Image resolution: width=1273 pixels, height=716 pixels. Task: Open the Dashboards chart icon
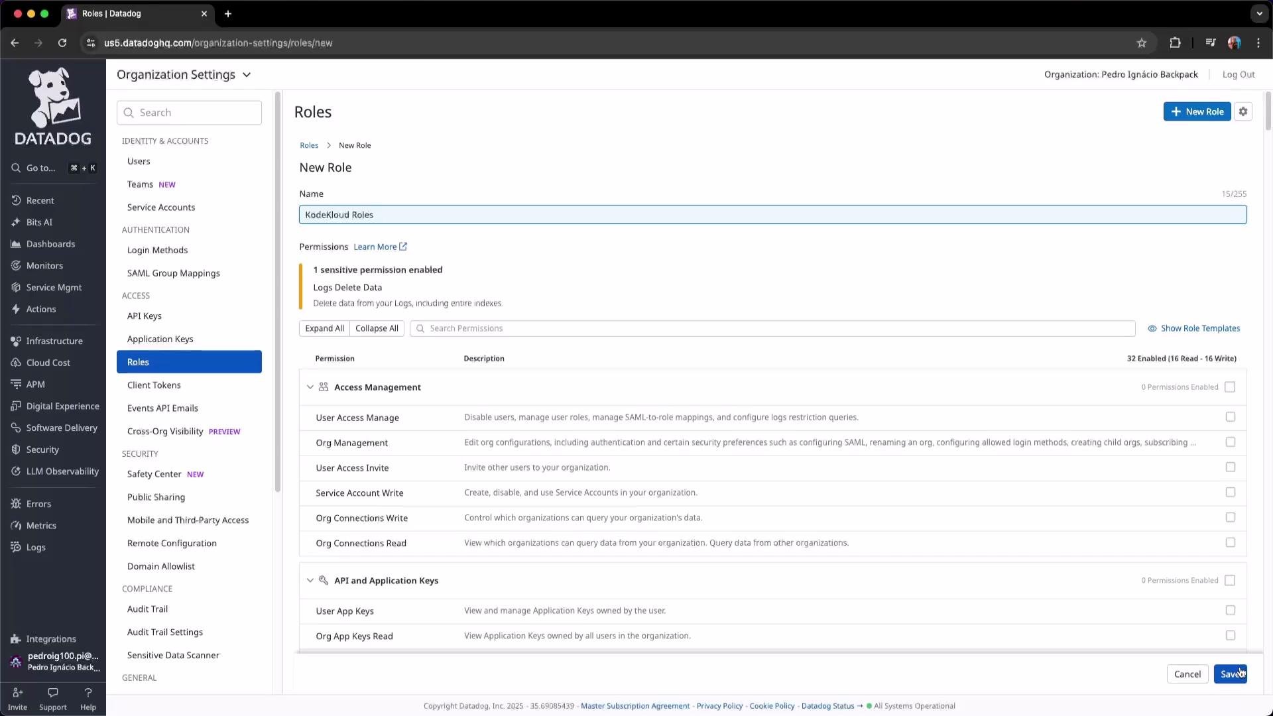tap(16, 244)
